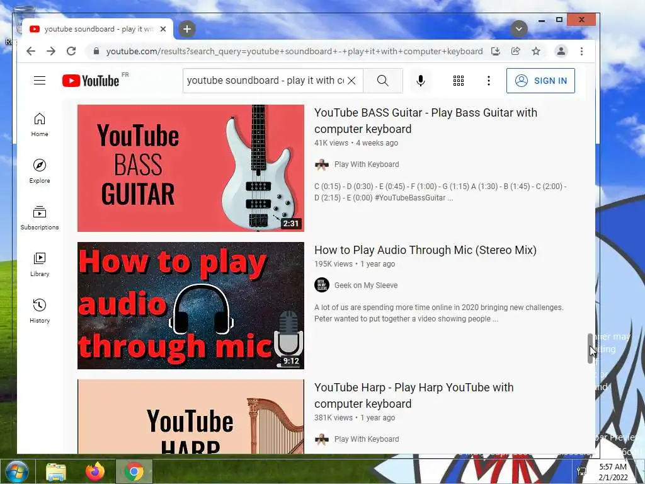View site info via padlock icon
Screen dimensions: 645x484
96,51
